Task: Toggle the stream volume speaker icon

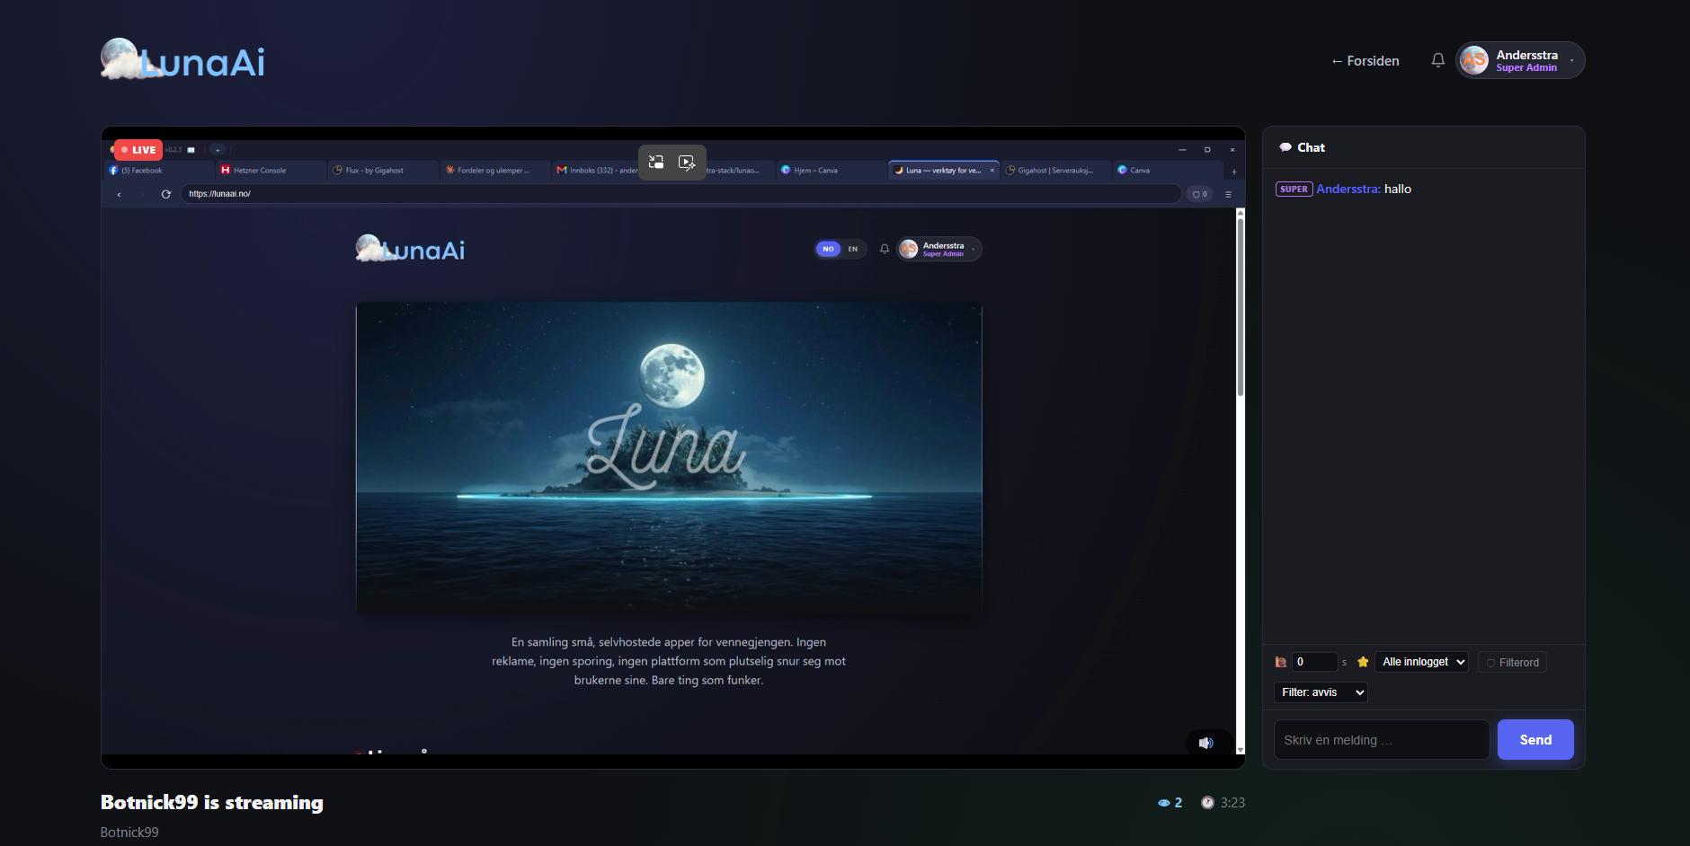Action: tap(1206, 743)
